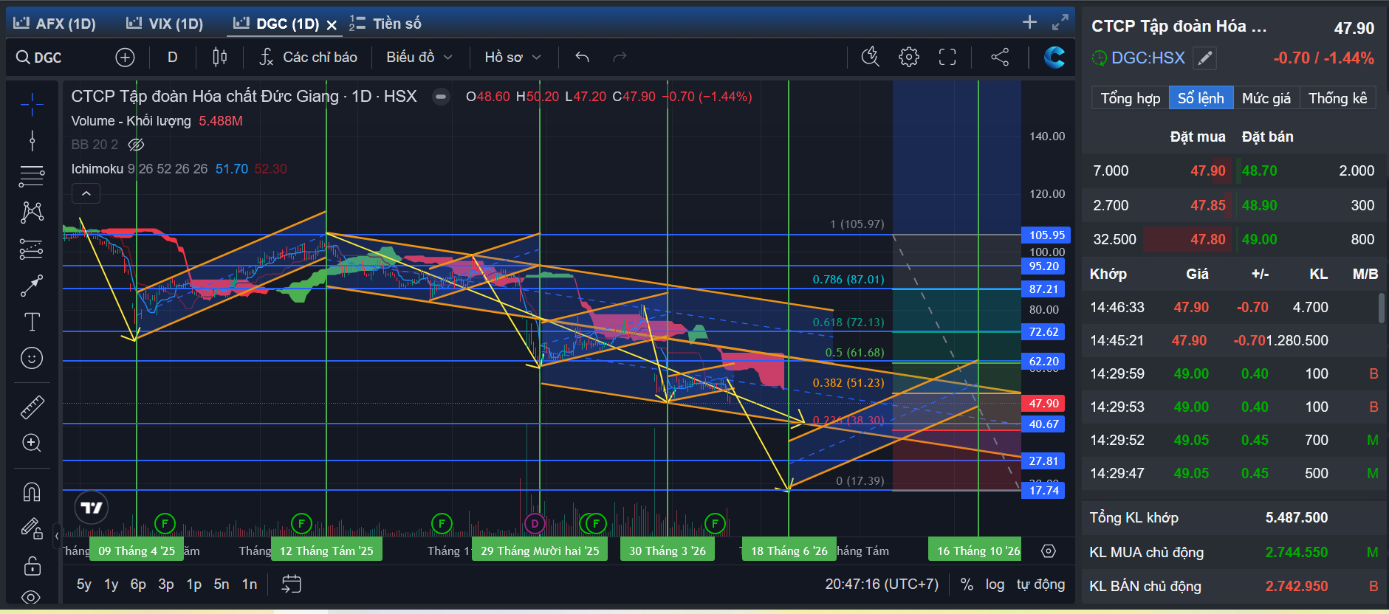Open the projection and measurement tools
The image size is (1389, 614).
click(x=32, y=249)
